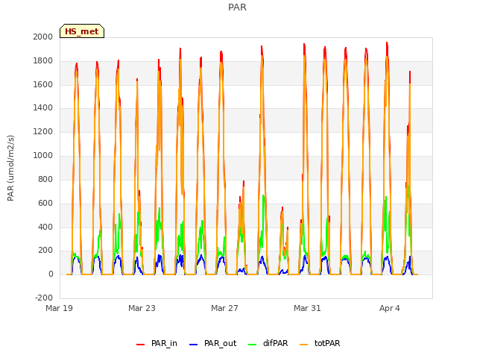The image size is (477, 358).
Task: Click the 600 y-axis tick label
Action: 45,204
